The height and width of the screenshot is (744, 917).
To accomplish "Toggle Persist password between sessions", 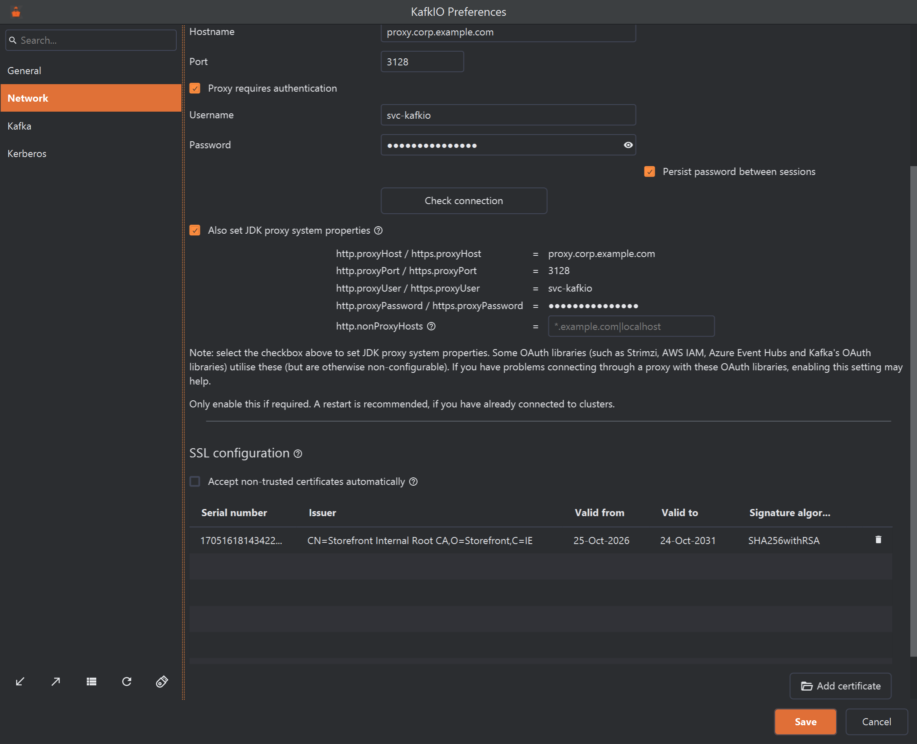I will click(x=649, y=172).
